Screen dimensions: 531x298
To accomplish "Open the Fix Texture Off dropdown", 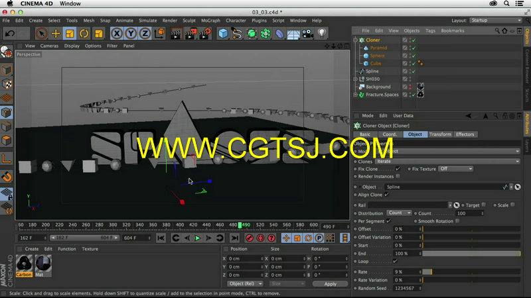I will [x=455, y=169].
